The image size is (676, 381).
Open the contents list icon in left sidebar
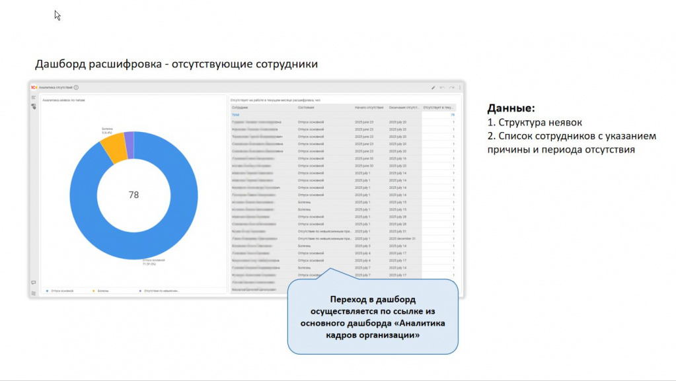tap(34, 98)
